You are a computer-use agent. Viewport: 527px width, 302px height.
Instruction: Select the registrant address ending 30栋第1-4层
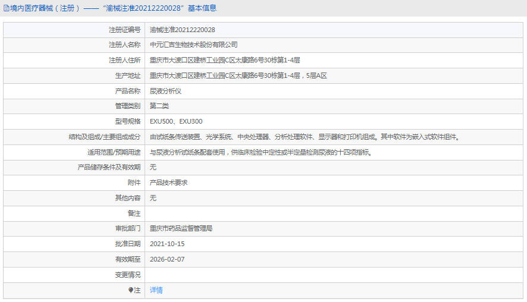225,60
